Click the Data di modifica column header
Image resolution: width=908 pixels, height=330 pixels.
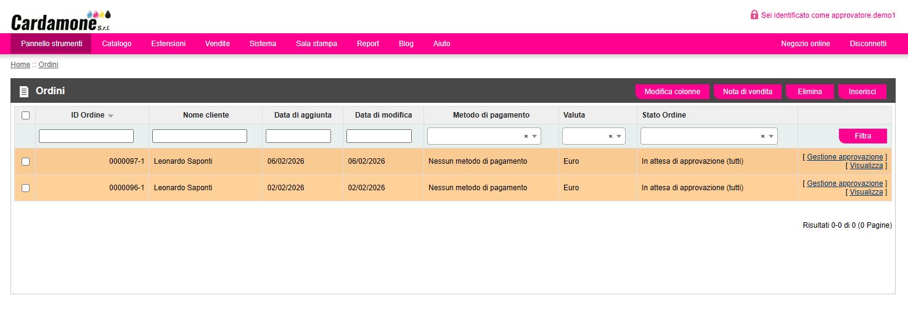pos(383,115)
